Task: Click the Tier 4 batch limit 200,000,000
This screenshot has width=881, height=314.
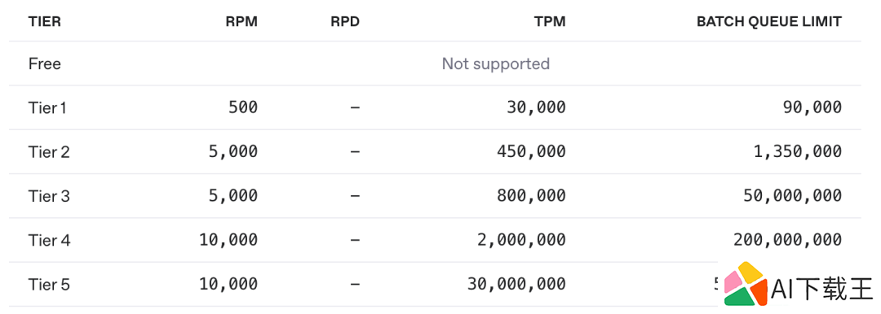Action: [788, 240]
